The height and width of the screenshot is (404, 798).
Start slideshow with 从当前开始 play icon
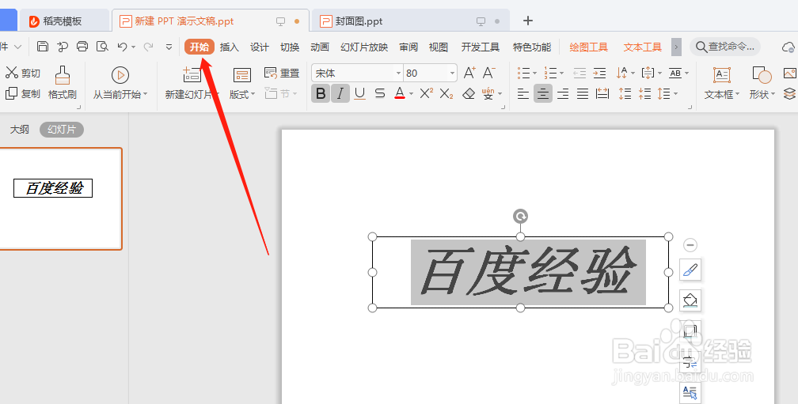120,75
